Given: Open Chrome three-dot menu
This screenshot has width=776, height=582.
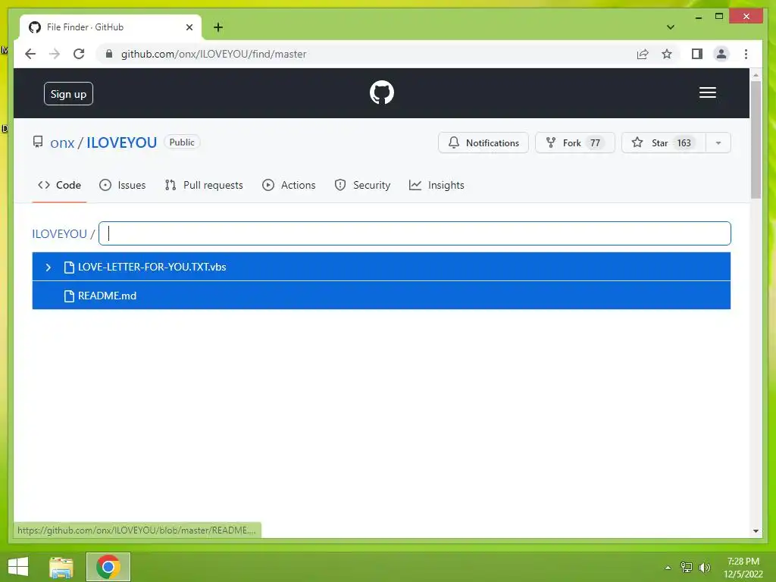Looking at the screenshot, I should pyautogui.click(x=746, y=54).
